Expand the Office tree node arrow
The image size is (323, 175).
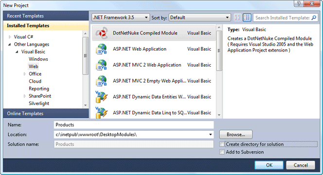(24, 74)
